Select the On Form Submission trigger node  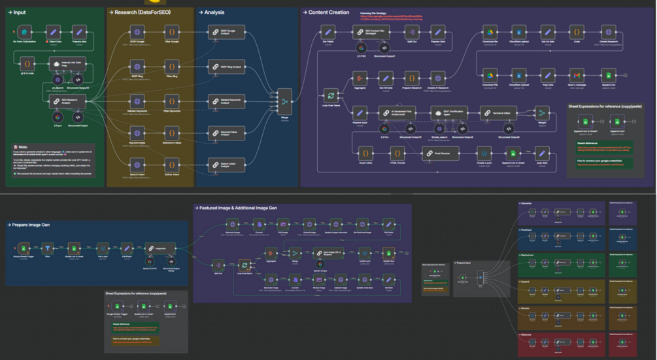pyautogui.click(x=24, y=32)
